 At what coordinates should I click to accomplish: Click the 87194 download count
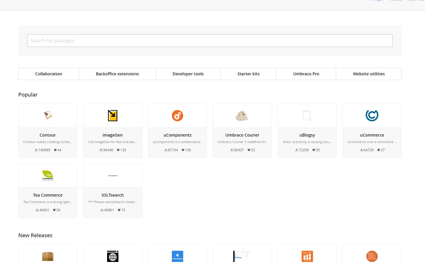tap(173, 150)
